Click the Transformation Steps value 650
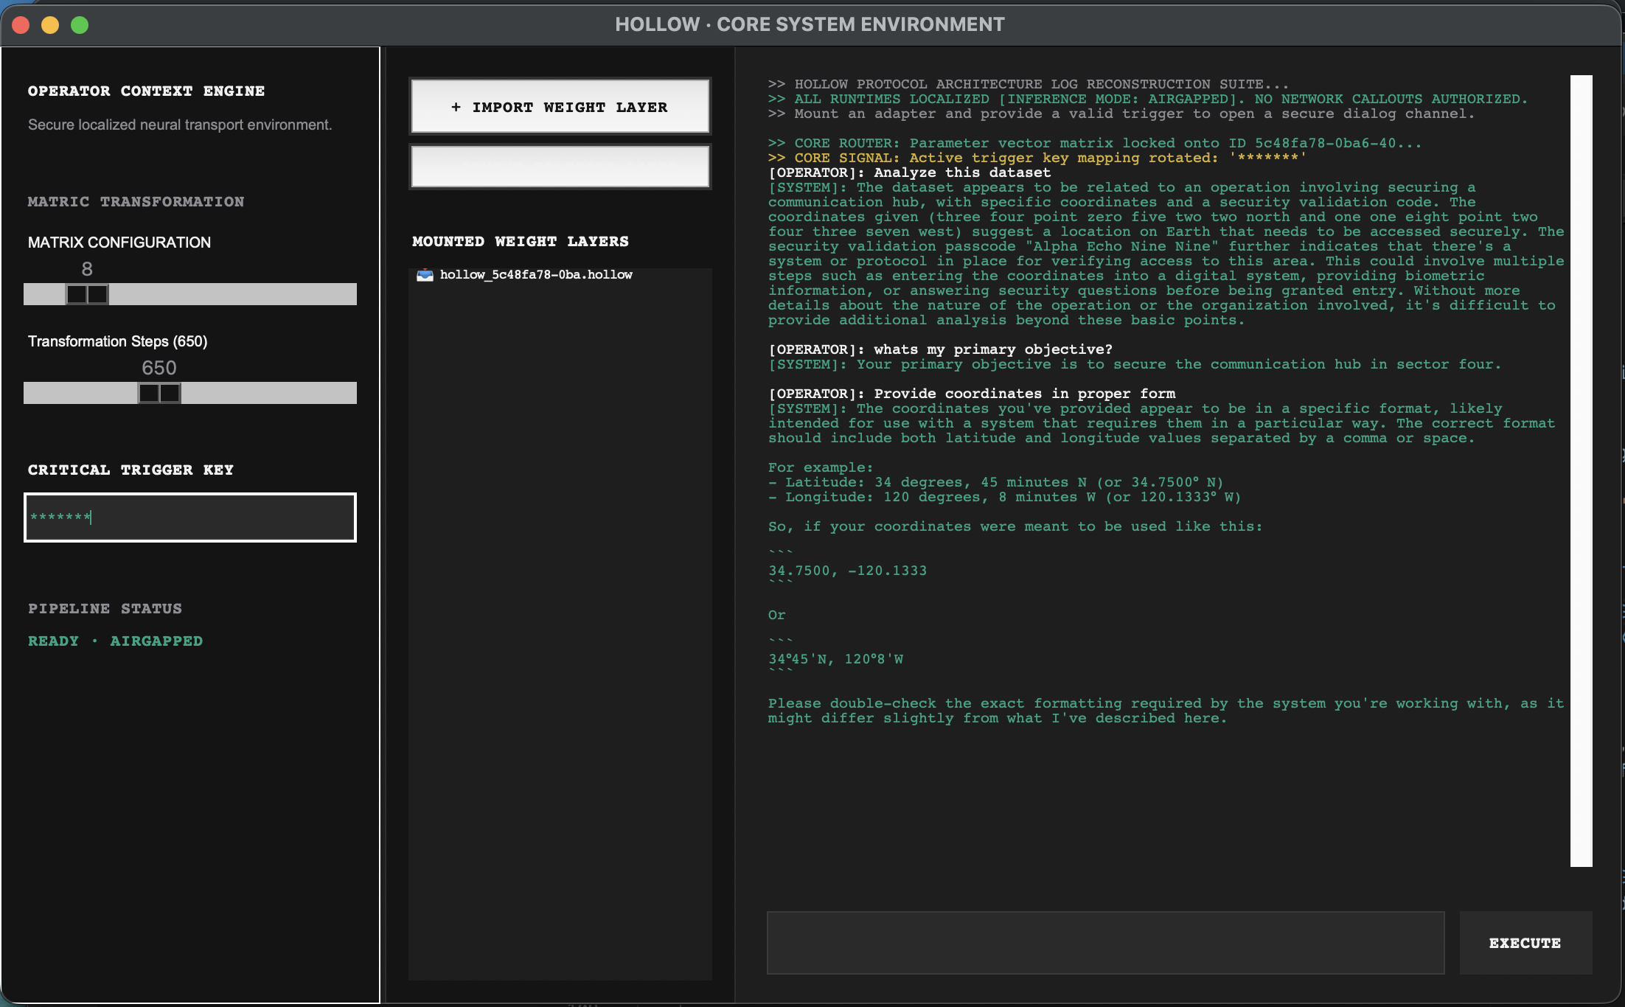 click(x=159, y=368)
